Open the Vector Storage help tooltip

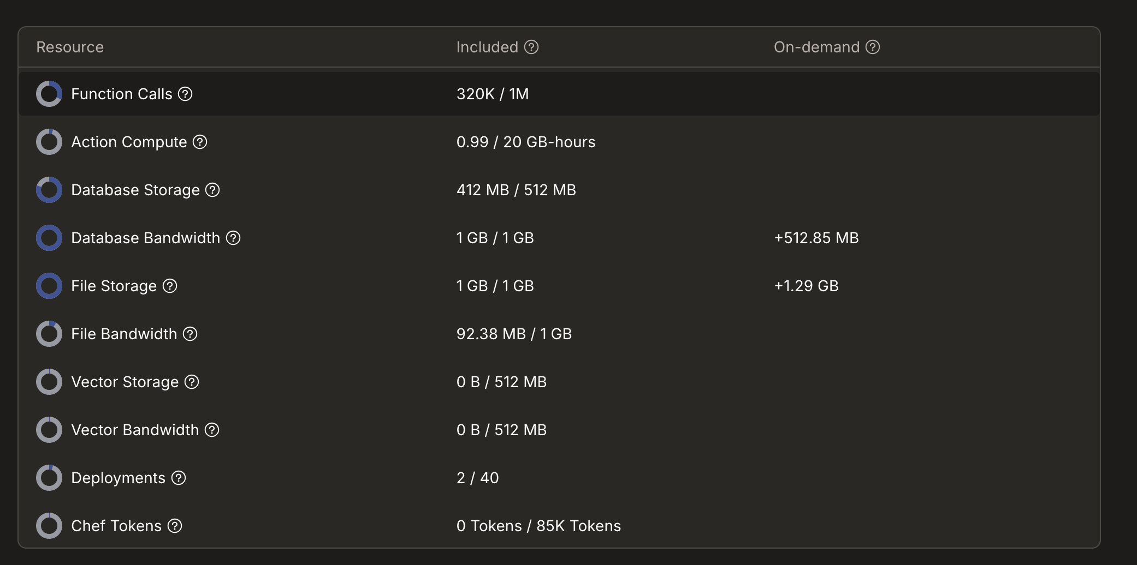(191, 382)
